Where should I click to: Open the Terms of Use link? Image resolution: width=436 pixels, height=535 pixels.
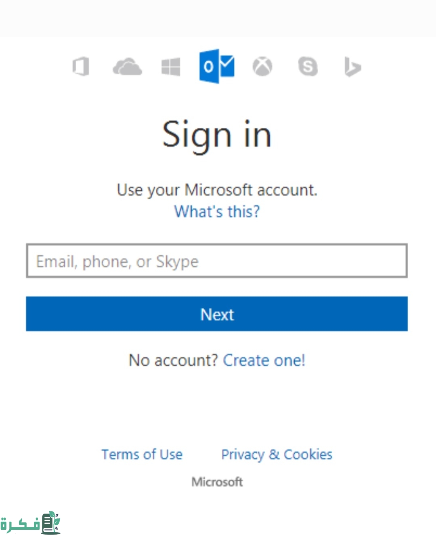click(x=142, y=455)
